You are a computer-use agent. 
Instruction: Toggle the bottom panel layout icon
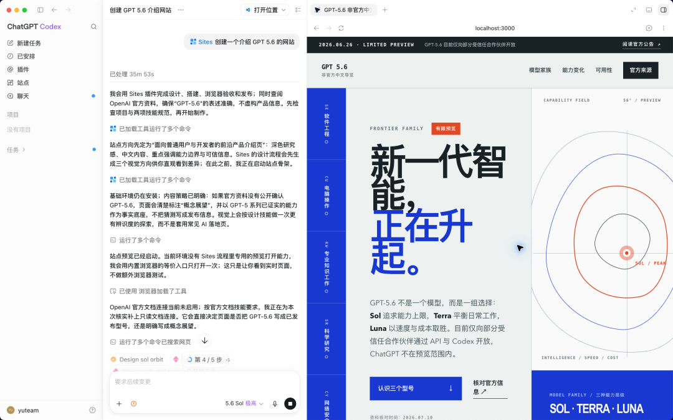click(x=649, y=10)
